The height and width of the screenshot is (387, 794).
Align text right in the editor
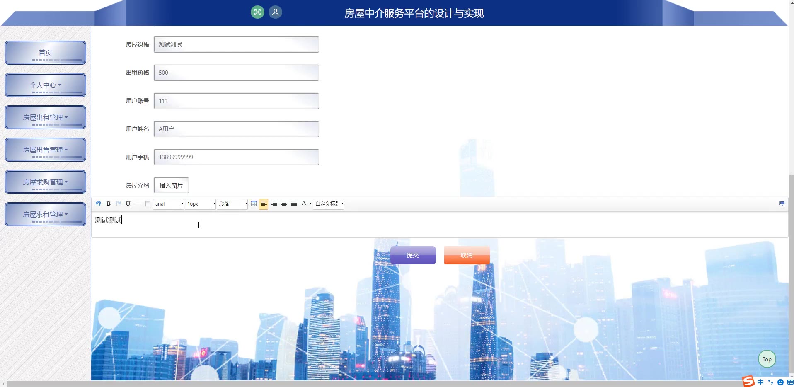[x=274, y=203]
